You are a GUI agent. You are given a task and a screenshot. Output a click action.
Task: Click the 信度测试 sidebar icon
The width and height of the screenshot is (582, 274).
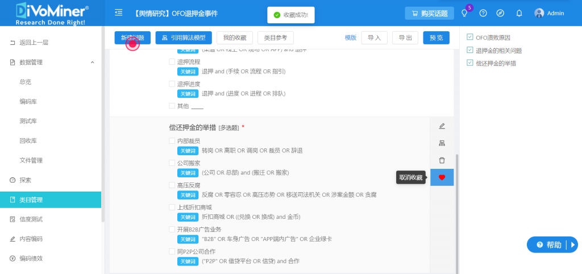(13, 219)
